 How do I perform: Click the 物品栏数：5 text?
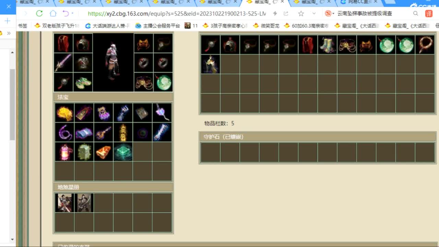tap(219, 123)
